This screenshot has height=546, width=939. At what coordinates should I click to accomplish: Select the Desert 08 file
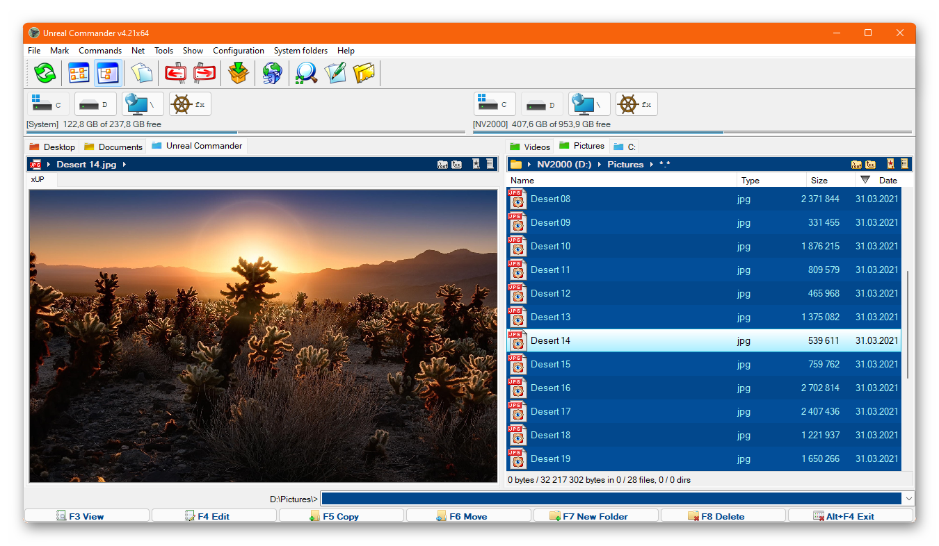704,199
